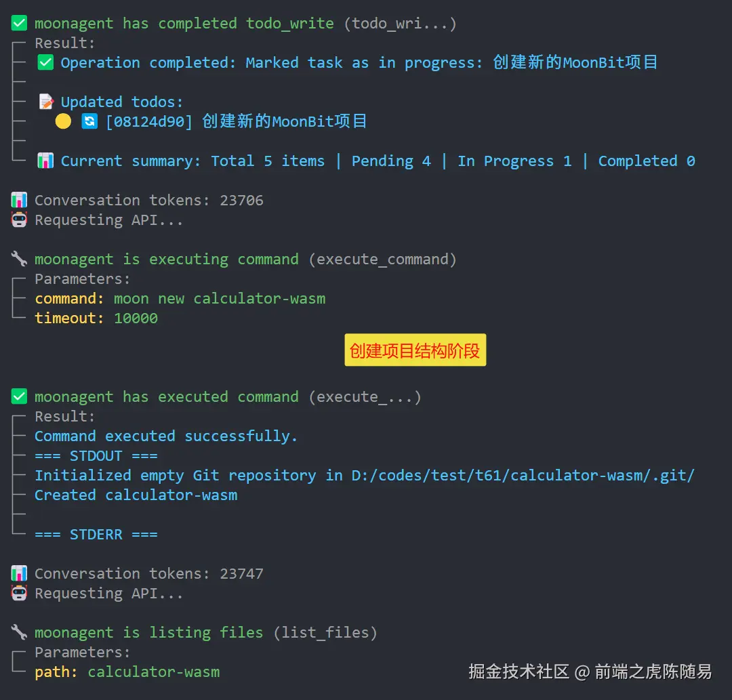This screenshot has height=700, width=732.
Task: Click the === STDERR === header
Action: click(96, 535)
